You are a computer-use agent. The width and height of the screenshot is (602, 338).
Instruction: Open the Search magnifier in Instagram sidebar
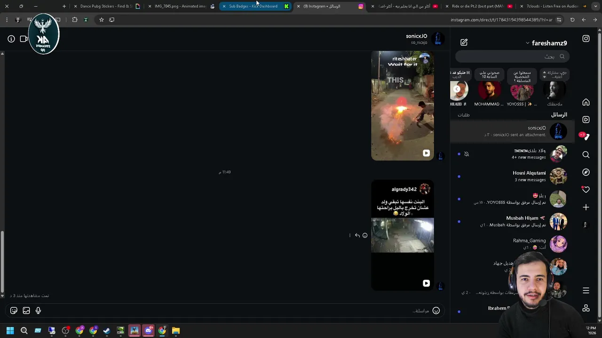(586, 154)
